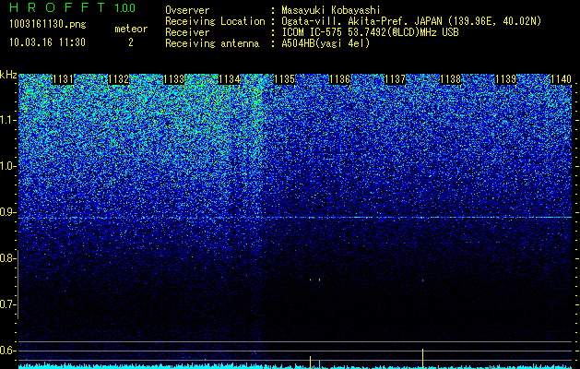This screenshot has width=580, height=369.
Task: Click the meteor count value 2
Action: pyautogui.click(x=131, y=42)
